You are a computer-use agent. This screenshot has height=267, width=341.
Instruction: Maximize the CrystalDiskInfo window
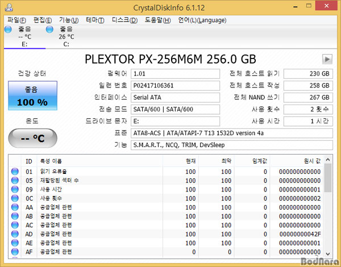tap(309, 6)
